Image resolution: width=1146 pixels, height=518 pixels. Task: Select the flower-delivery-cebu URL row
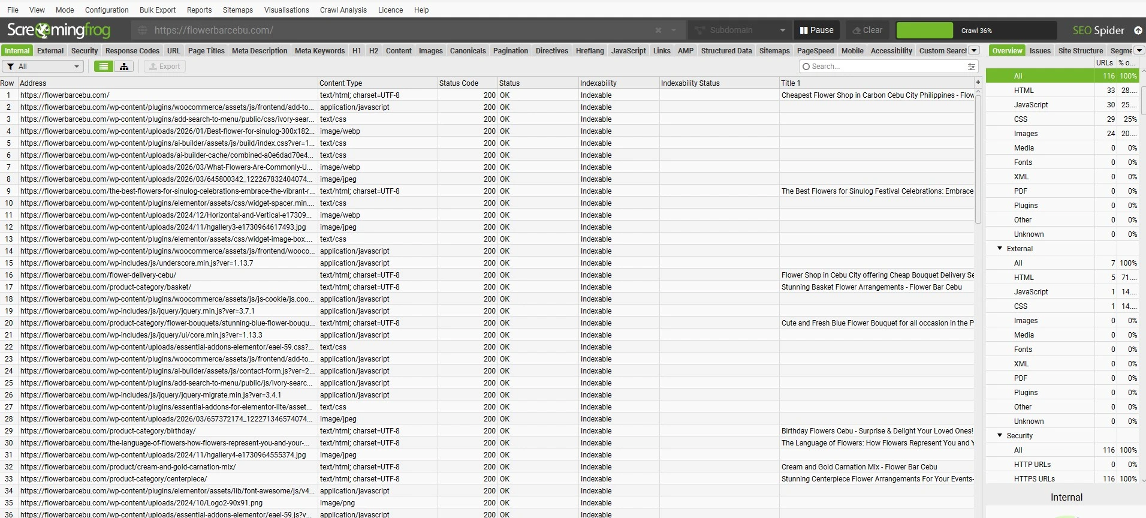tap(487, 275)
